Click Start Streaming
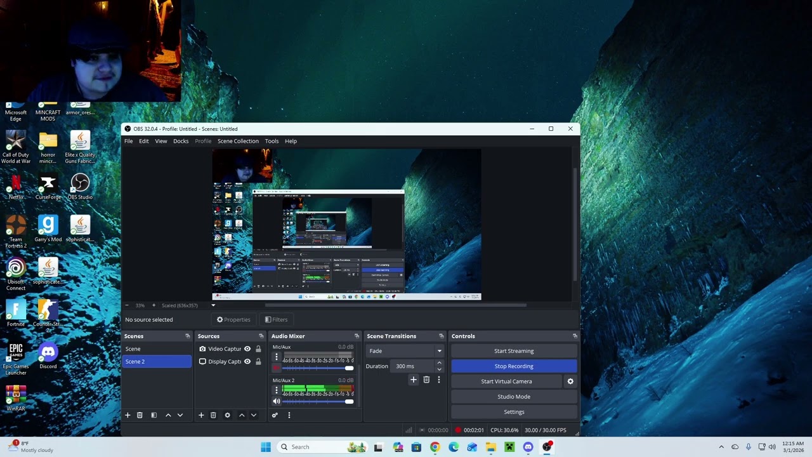Image resolution: width=812 pixels, height=457 pixels. click(x=514, y=351)
